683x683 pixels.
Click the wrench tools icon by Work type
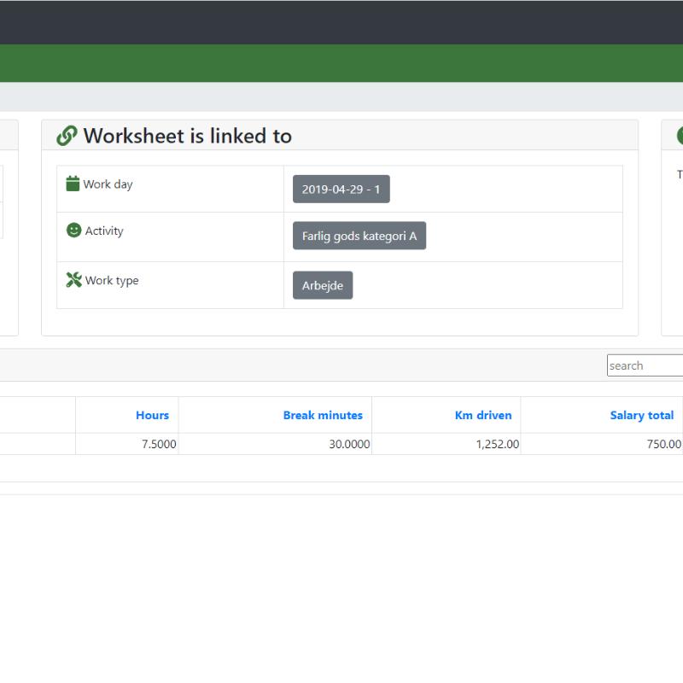(73, 280)
